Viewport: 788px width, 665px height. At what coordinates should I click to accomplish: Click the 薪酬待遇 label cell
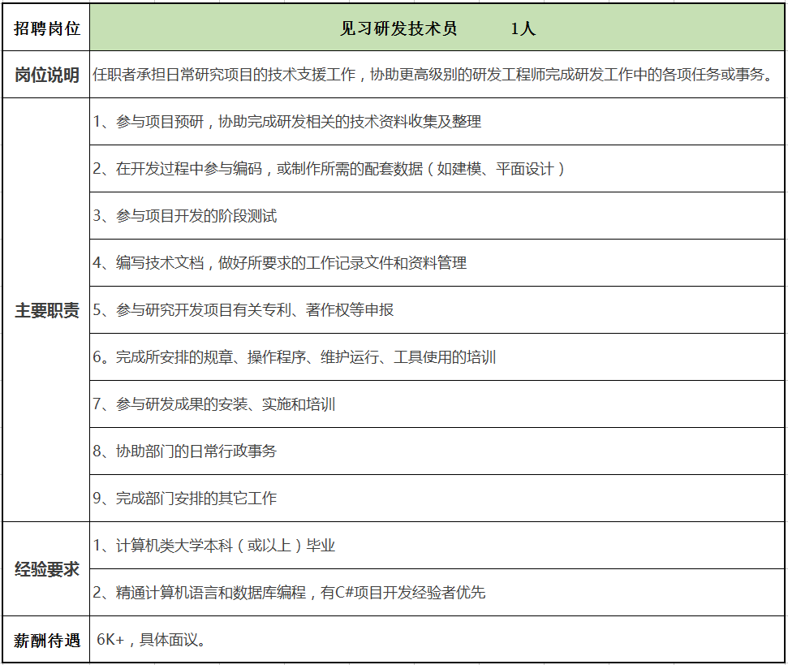(46, 639)
